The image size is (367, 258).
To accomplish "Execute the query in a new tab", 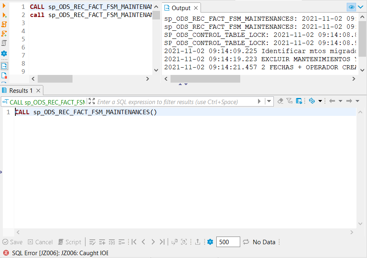I will click(x=4, y=15).
